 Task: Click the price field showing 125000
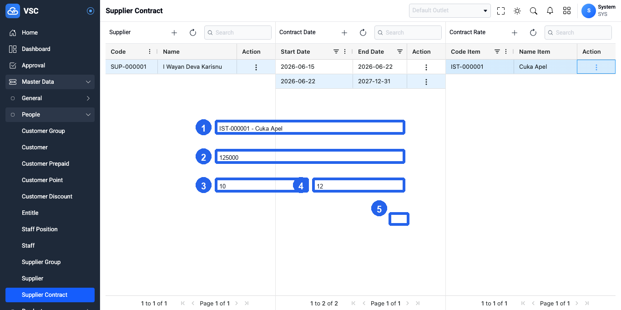click(309, 157)
